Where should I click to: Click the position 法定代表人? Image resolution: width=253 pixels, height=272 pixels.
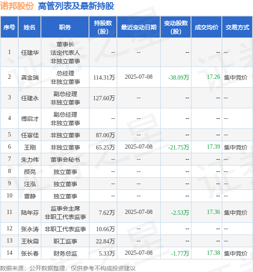tap(65, 53)
